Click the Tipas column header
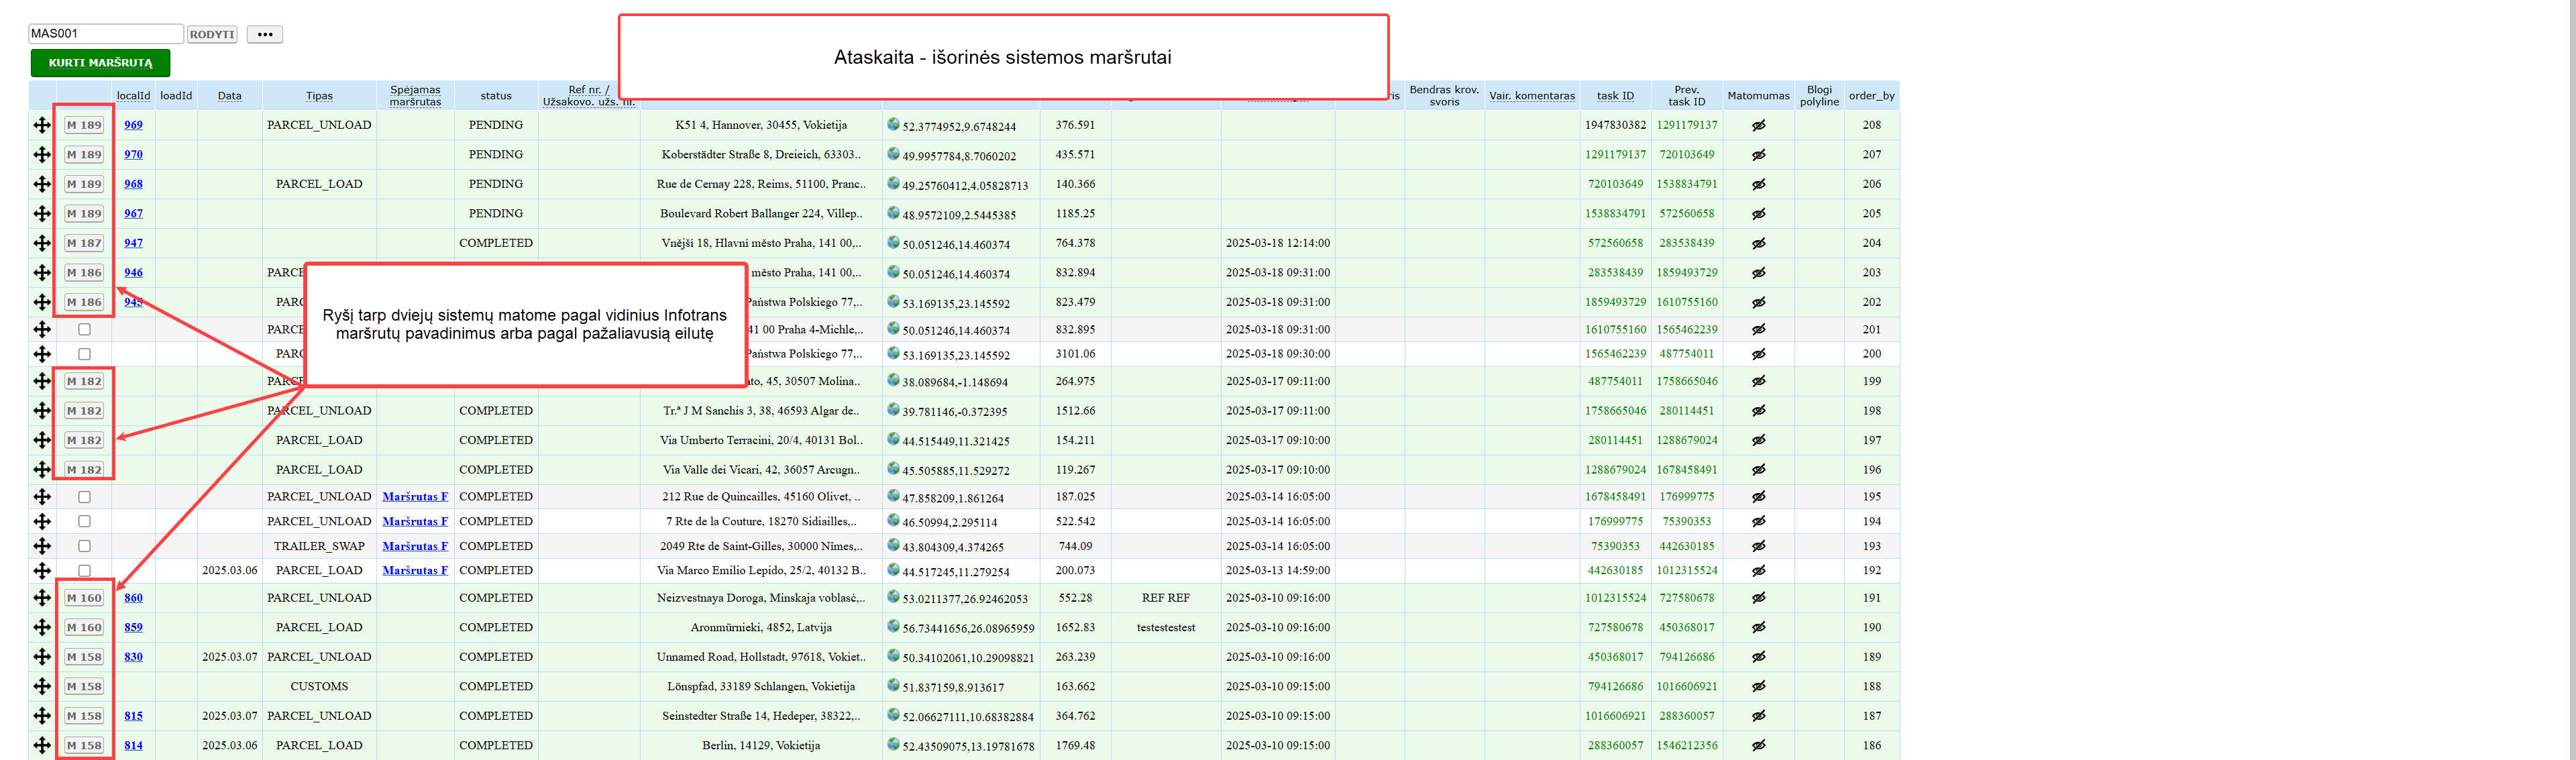Viewport: 2576px width, 760px height. 319,96
